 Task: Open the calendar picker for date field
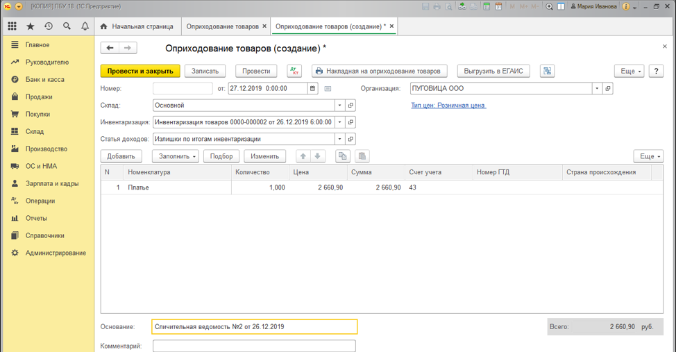tap(313, 89)
